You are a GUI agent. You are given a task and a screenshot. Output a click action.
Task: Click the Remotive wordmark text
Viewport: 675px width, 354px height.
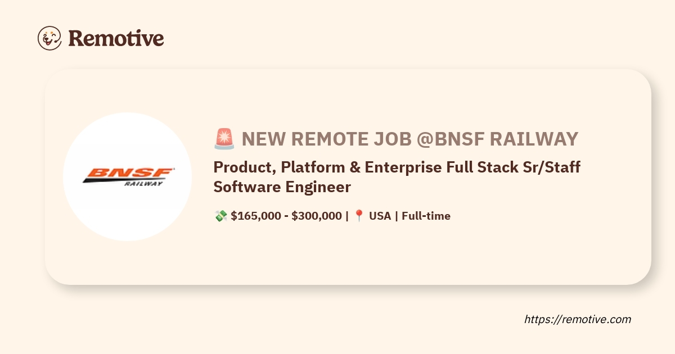[116, 38]
